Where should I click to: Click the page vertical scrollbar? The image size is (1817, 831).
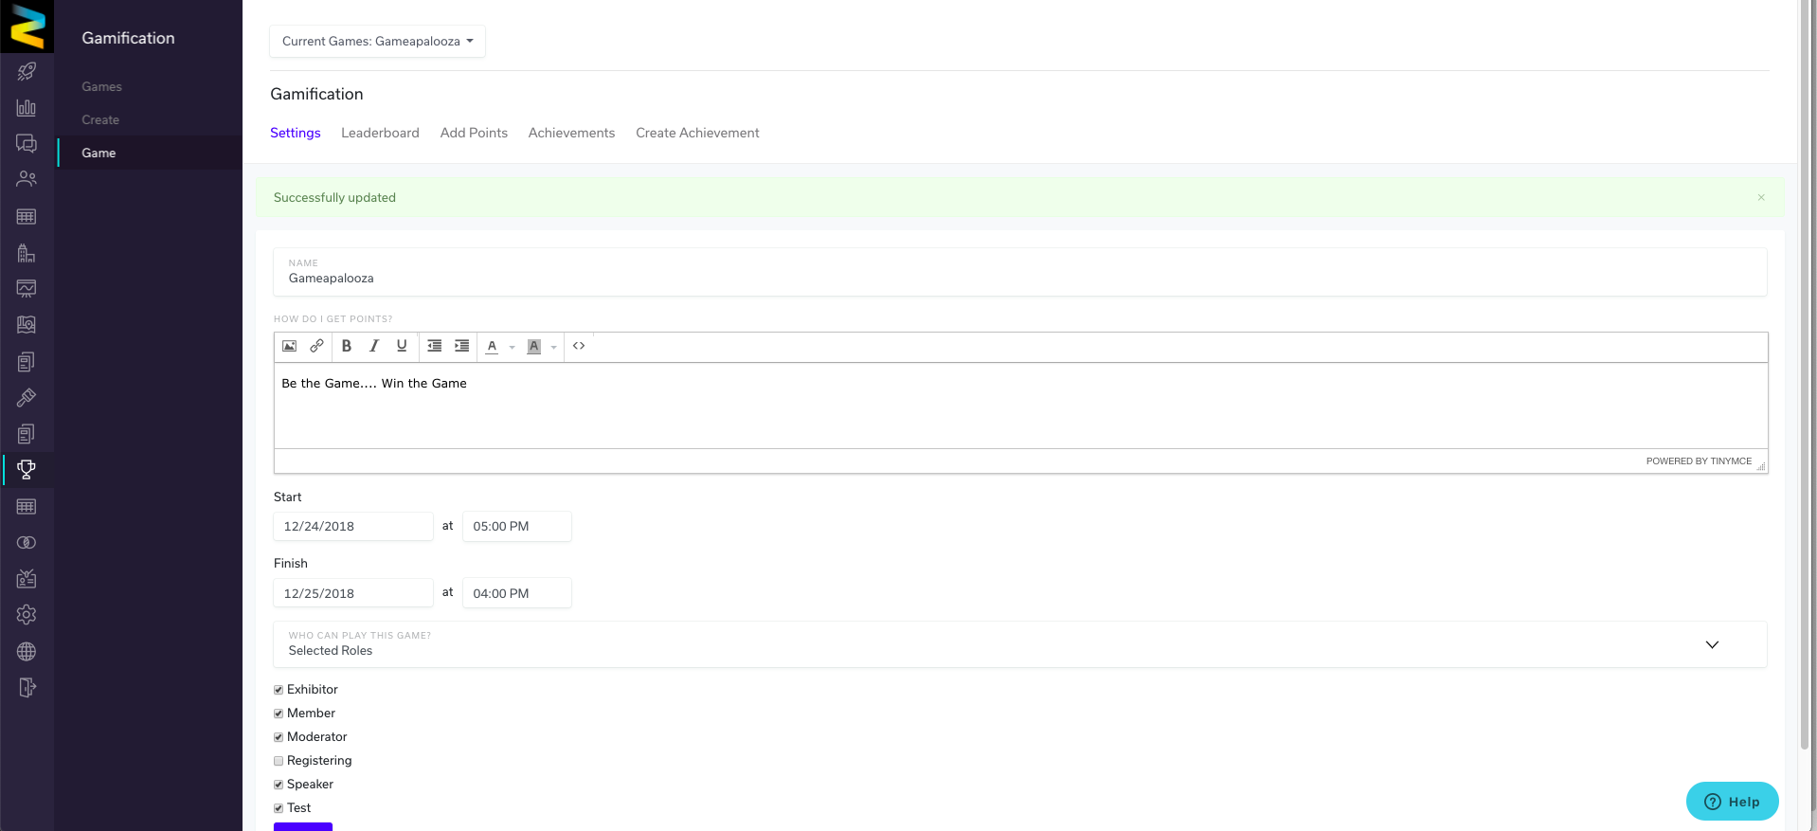click(x=1807, y=375)
